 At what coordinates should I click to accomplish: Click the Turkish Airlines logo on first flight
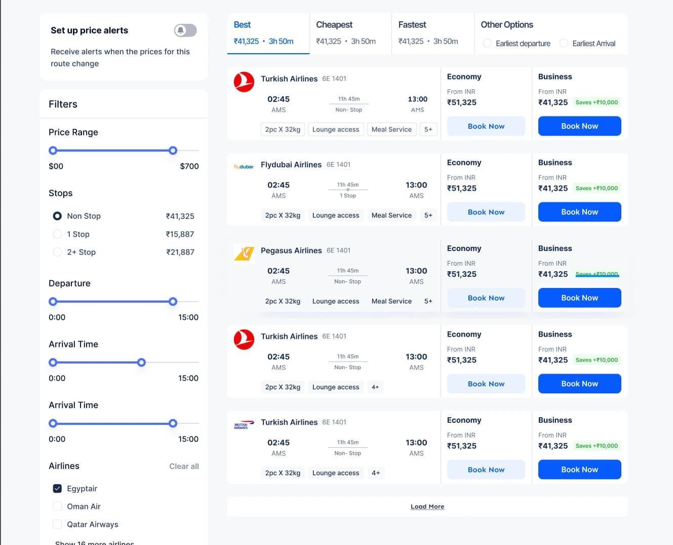point(244,82)
